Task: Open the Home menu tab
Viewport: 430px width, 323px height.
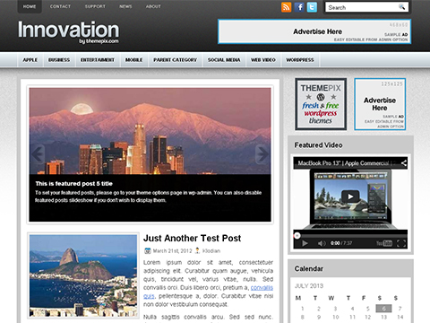Action: pyautogui.click(x=30, y=6)
